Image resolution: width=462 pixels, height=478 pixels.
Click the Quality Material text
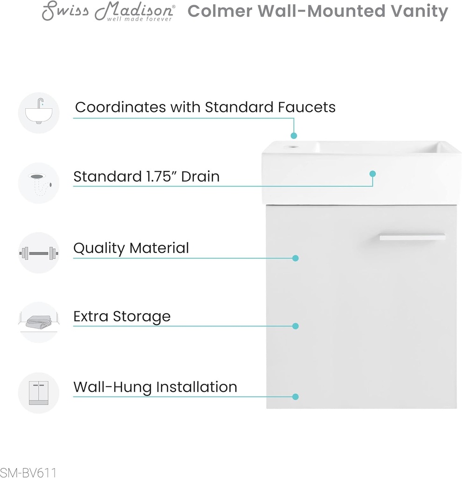click(131, 248)
